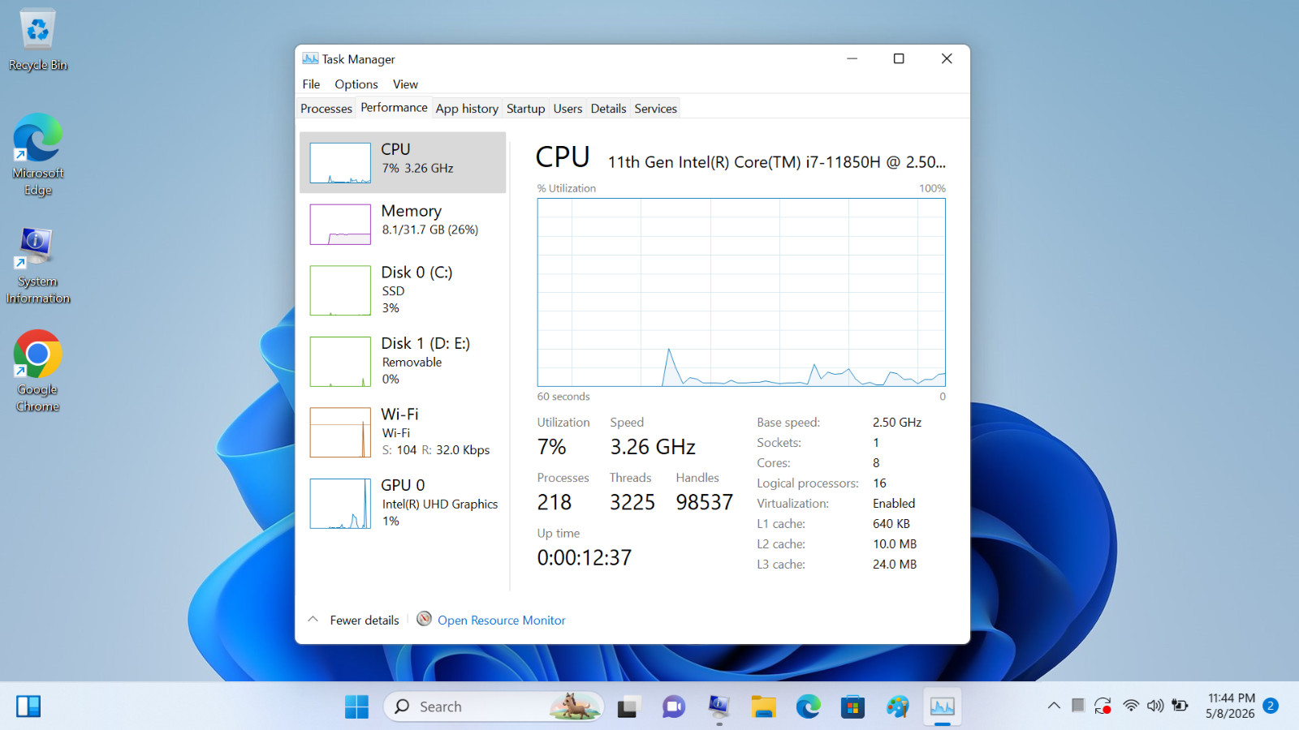
Task: Open Wi-Fi network tray icon
Action: pyautogui.click(x=1130, y=706)
